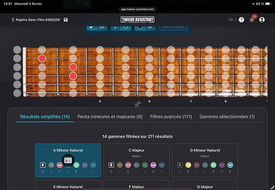275x190 pixels.
Task: Switch to Penta mineures et majeures tab
Action: 110,117
